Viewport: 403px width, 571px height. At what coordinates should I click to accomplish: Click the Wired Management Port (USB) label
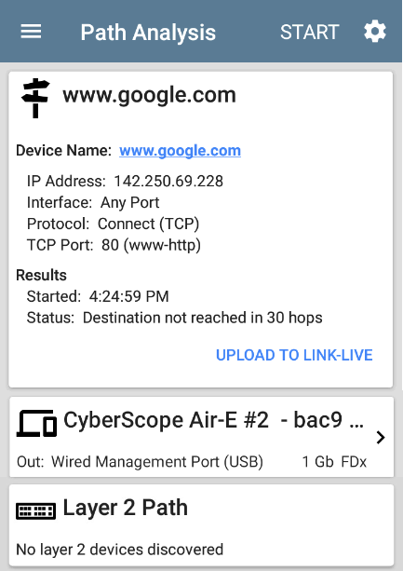coord(157,462)
